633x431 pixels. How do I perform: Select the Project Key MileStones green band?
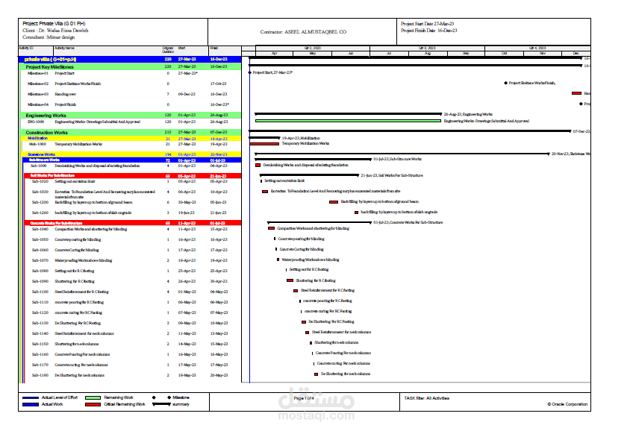[x=131, y=67]
